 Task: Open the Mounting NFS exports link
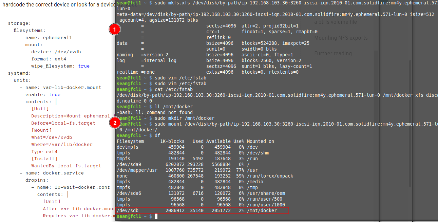tap(341, 38)
